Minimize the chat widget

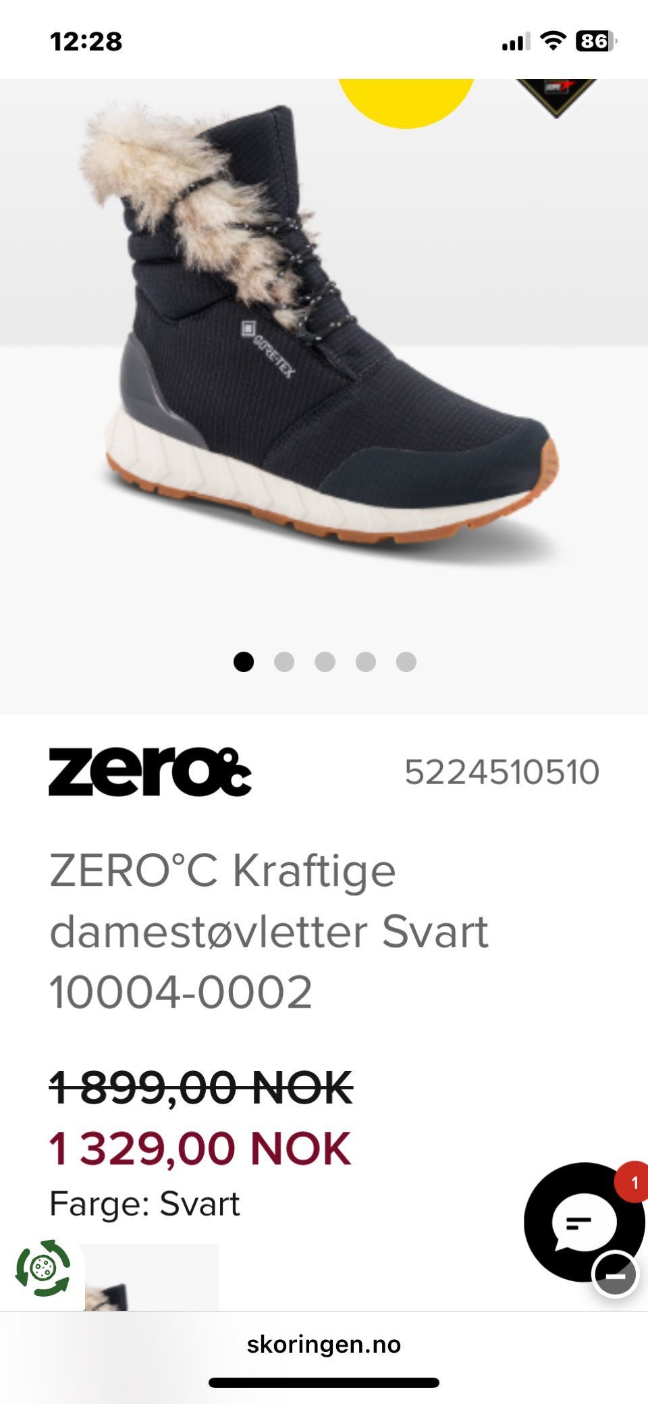pos(615,1274)
